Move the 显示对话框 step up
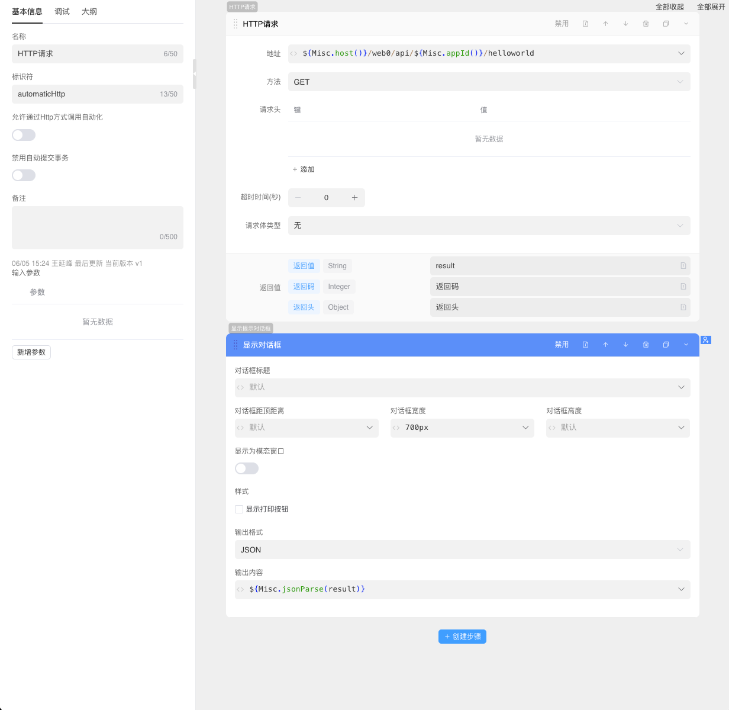 click(x=605, y=345)
